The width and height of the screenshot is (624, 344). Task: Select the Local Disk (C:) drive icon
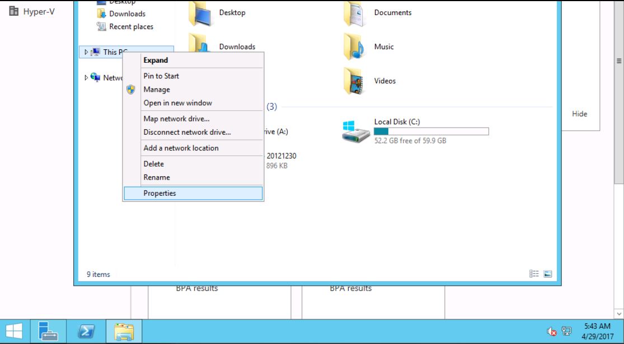(x=356, y=131)
